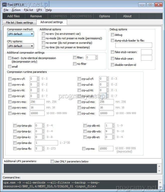Screen dimensions: 165x192
Task: Expand the CPU options dropdown
Action: [21, 46]
